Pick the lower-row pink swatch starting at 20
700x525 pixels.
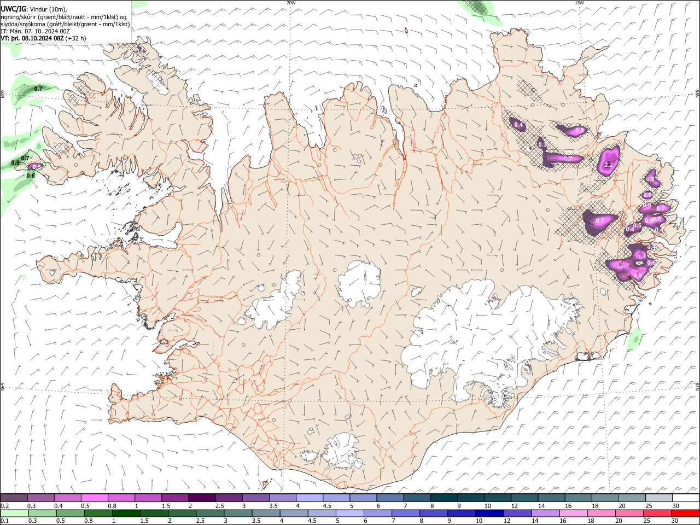628,513
